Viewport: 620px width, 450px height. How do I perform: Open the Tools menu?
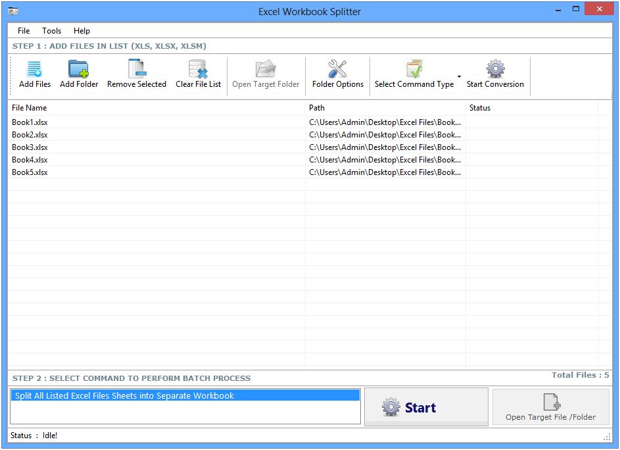pos(51,31)
